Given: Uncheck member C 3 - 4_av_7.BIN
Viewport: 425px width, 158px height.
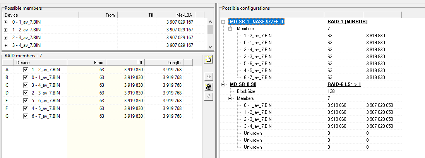Looking at the screenshot, I should click(26, 85).
